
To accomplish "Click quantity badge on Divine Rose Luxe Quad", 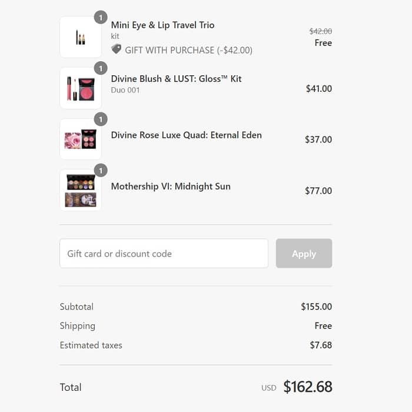I will coord(101,119).
